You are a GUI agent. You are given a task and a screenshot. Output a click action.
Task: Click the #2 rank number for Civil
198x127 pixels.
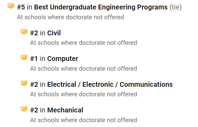point(34,33)
